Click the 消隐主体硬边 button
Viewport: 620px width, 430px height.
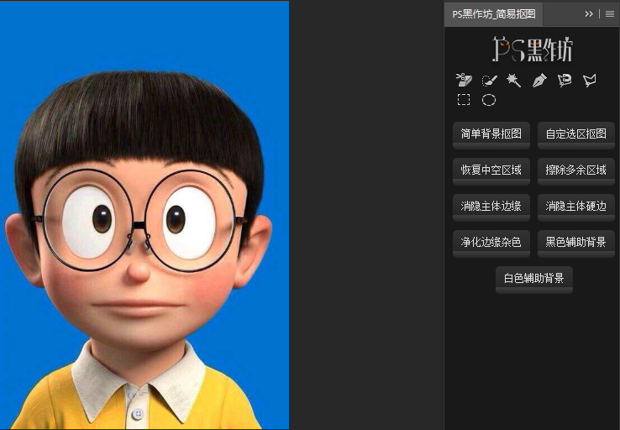point(576,207)
